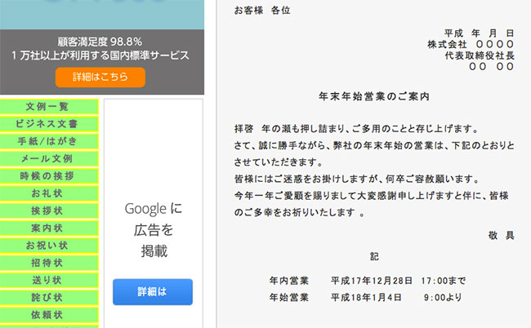Navigate to 案内状 templates
The height and width of the screenshot is (328, 531).
tap(47, 228)
